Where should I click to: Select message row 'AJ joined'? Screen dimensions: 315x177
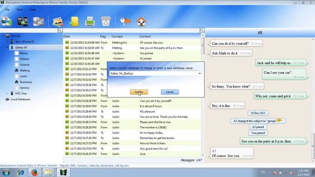click(132, 59)
